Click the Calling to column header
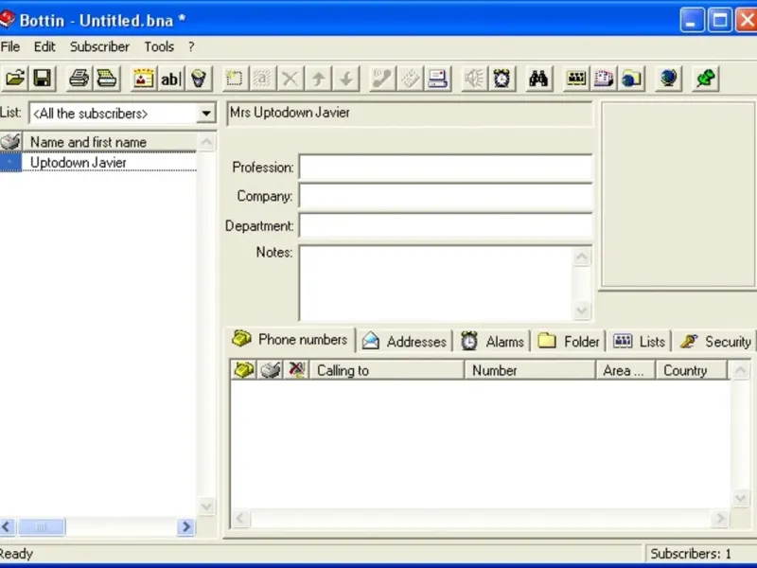This screenshot has height=568, width=757. coord(387,370)
